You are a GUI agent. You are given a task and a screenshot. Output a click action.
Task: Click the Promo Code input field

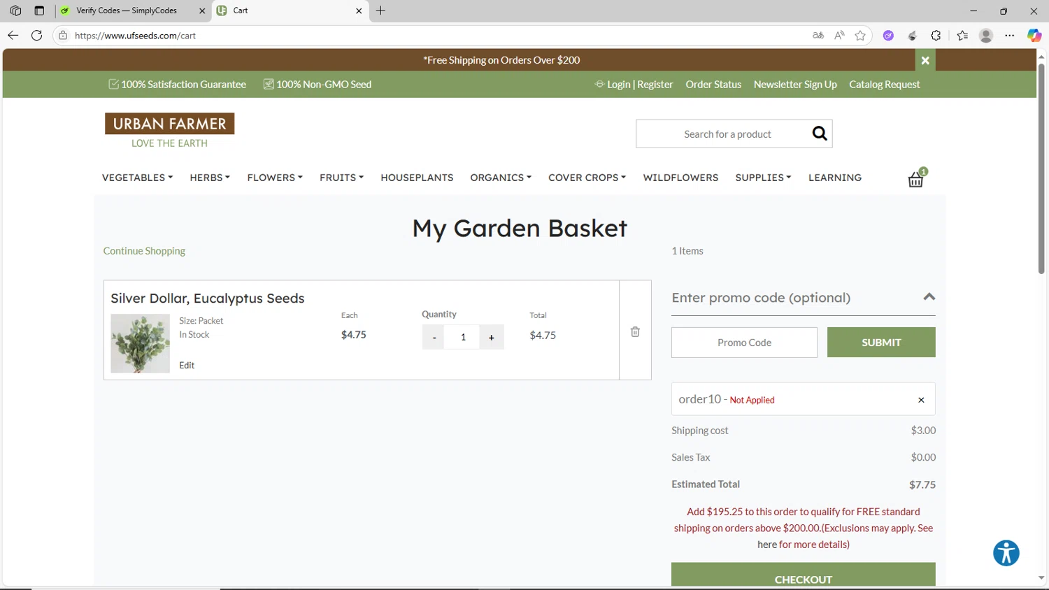pyautogui.click(x=744, y=343)
